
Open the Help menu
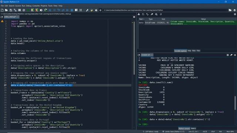pos(60,6)
